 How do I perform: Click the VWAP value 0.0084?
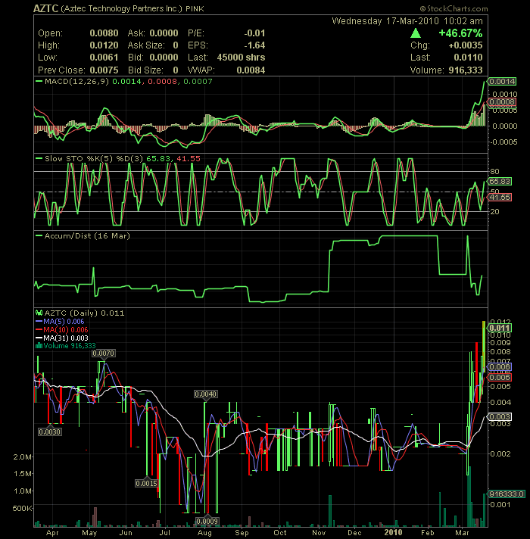tap(251, 70)
